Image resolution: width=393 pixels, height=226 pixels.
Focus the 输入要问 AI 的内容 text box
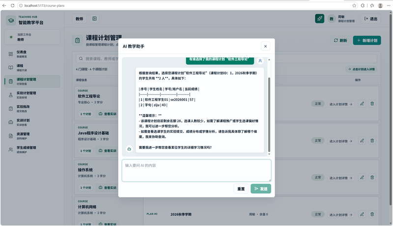tap(196, 171)
